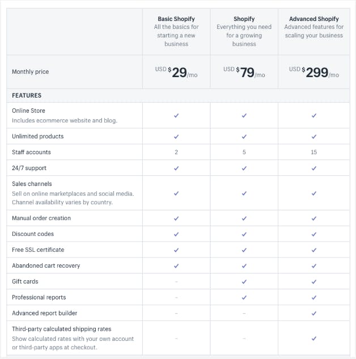Click the Manual order creation checkmark under Shopify
Viewport: 356px width, 359px height.
coord(244,218)
